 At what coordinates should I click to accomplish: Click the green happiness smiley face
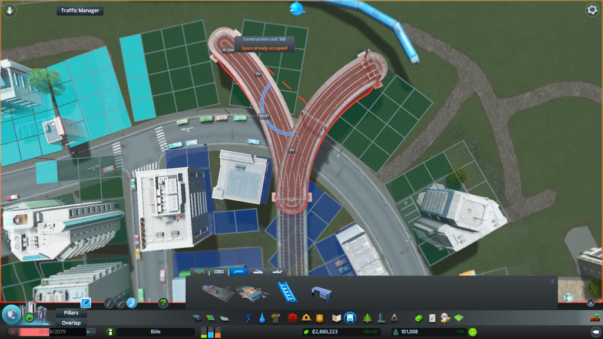point(473,332)
